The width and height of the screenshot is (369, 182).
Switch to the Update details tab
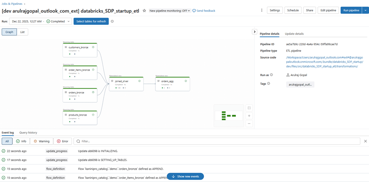(x=294, y=34)
